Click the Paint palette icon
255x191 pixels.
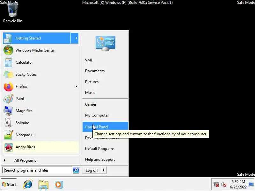point(8,99)
